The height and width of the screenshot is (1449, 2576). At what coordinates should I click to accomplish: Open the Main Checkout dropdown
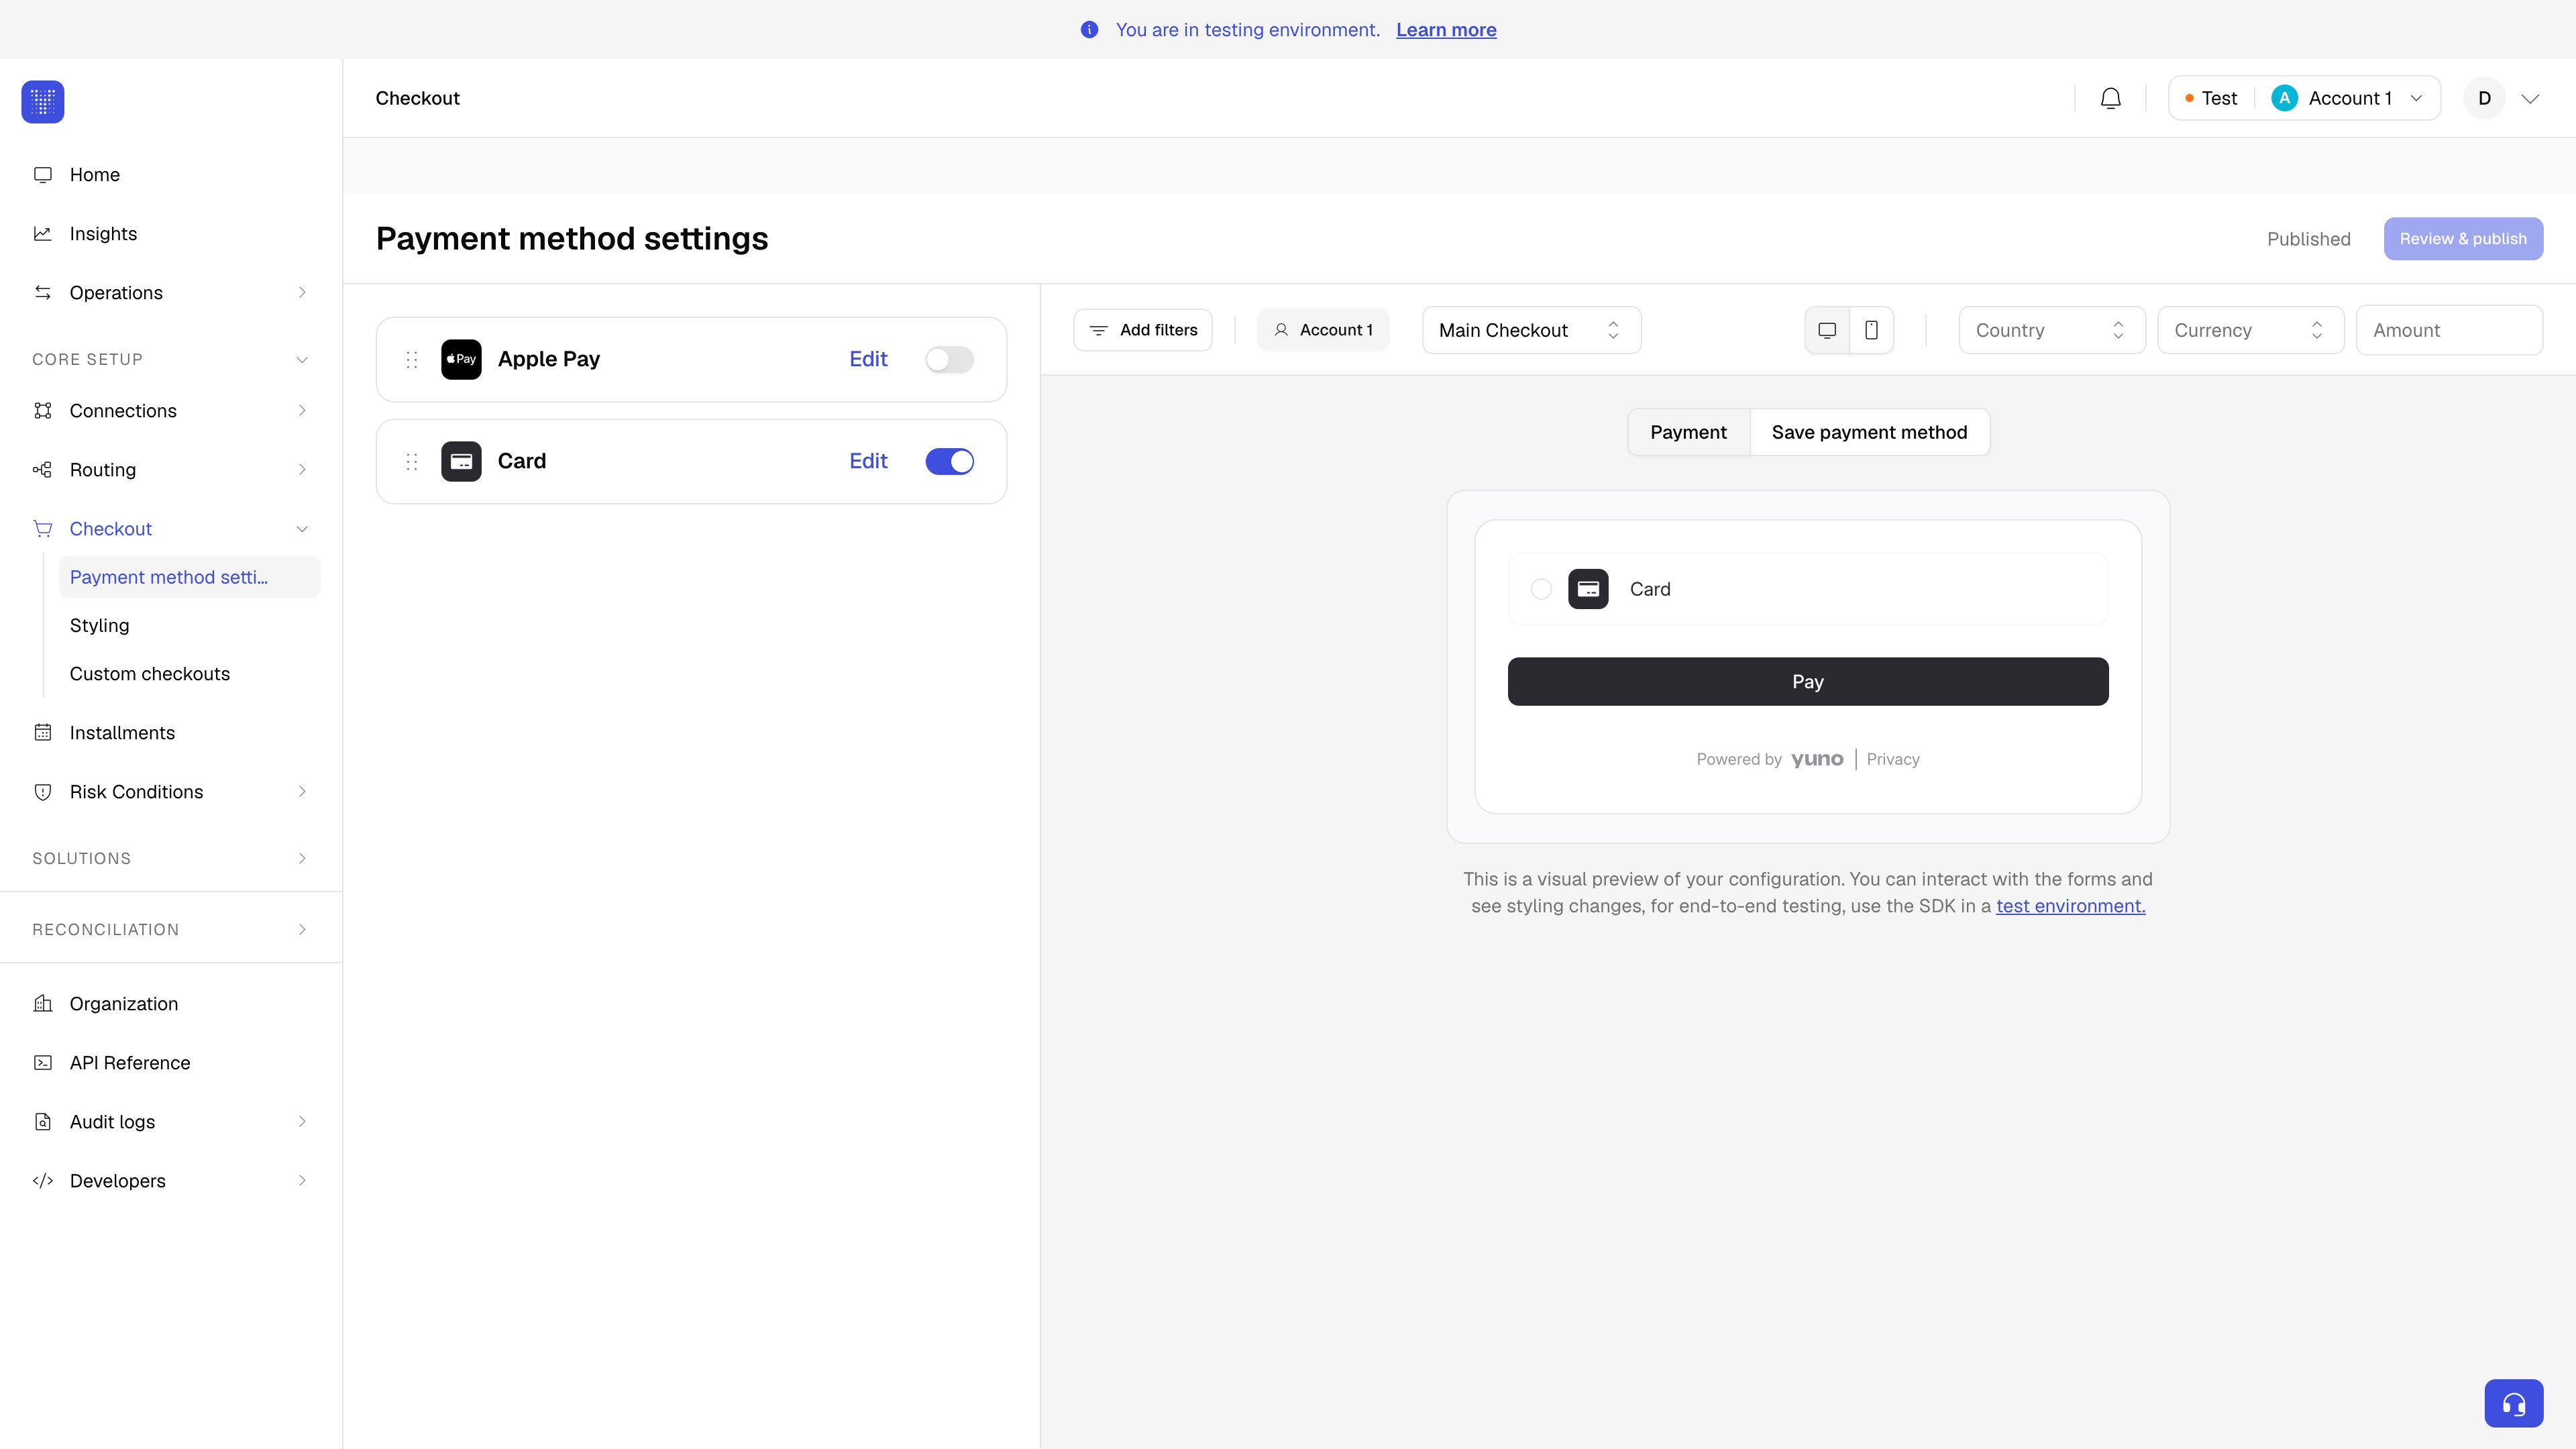[1531, 330]
